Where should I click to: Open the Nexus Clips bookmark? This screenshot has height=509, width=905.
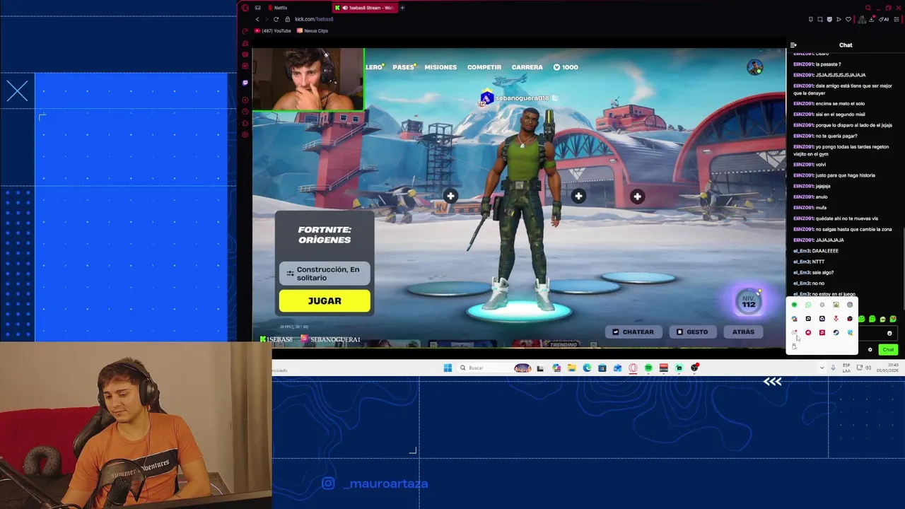(313, 31)
